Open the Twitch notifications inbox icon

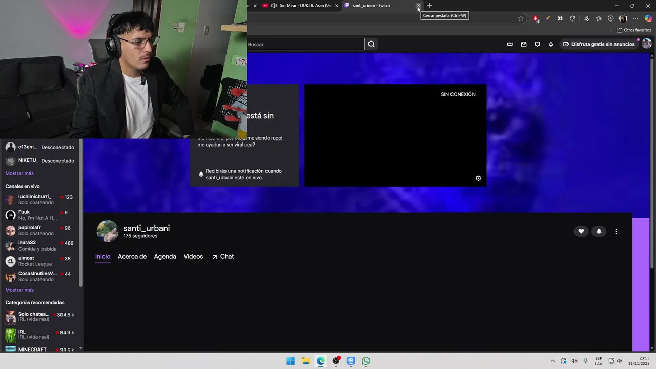[x=524, y=44]
